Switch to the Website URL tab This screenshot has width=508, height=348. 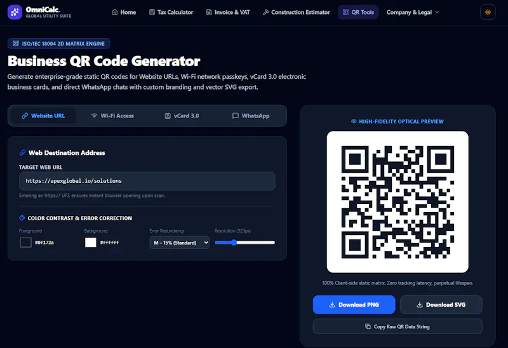[43, 116]
